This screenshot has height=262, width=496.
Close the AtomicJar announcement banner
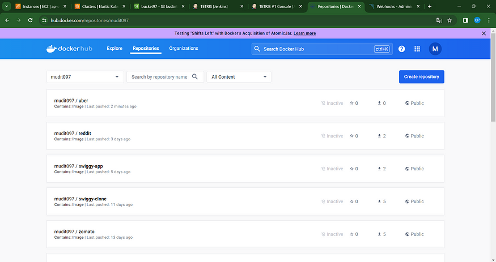click(484, 33)
